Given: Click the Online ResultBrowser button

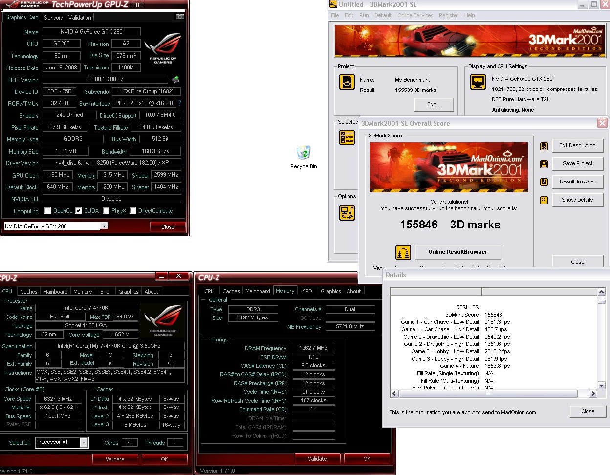Looking at the screenshot, I should pos(458,252).
